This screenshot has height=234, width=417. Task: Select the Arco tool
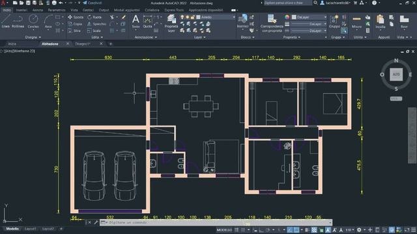(x=48, y=21)
